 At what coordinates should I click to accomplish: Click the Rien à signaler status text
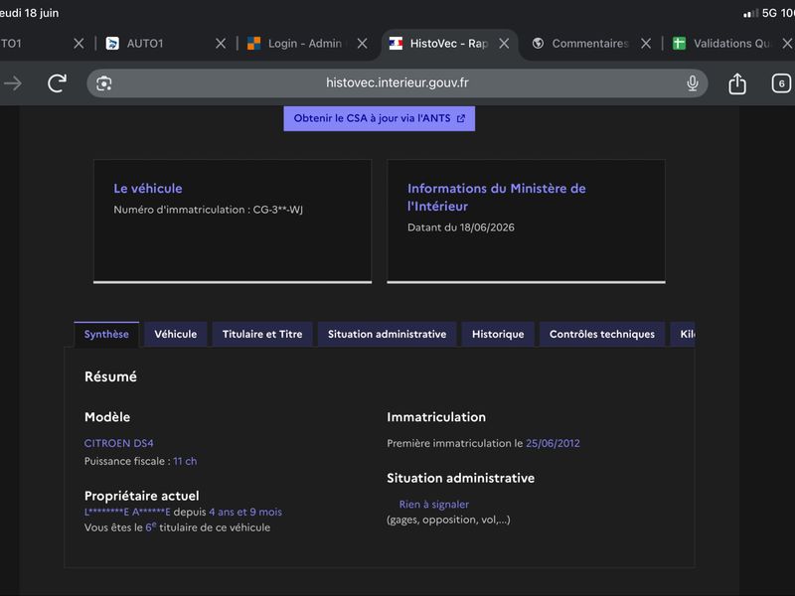coord(434,505)
